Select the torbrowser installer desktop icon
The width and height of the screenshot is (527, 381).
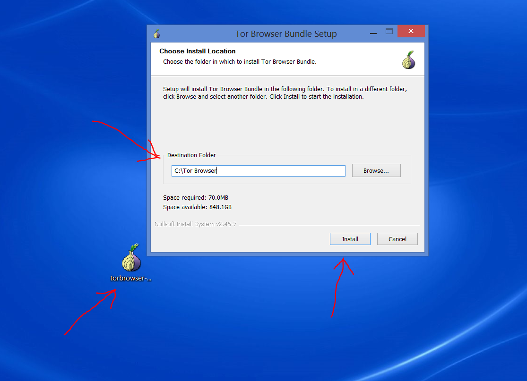point(131,262)
